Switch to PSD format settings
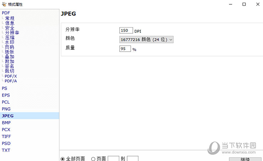This screenshot has width=263, height=161. coord(6,143)
